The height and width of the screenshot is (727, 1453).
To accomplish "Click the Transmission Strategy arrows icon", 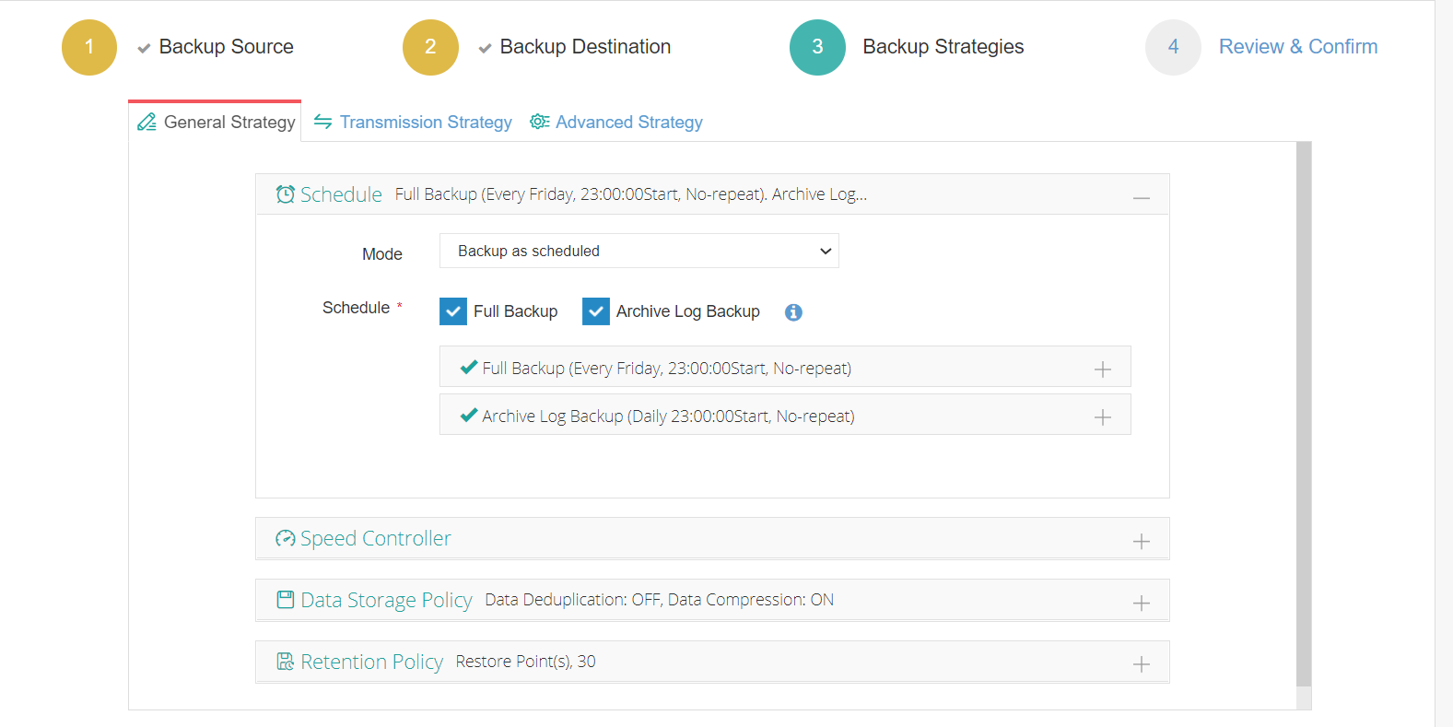I will (322, 122).
